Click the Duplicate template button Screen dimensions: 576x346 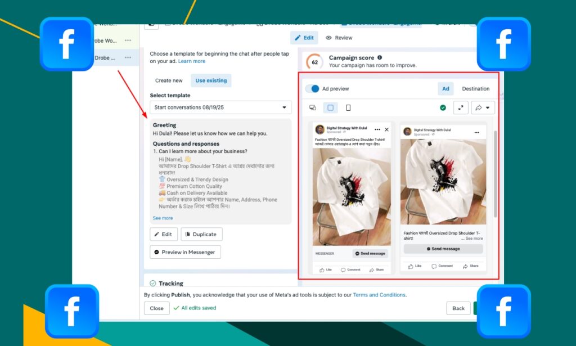tap(201, 234)
